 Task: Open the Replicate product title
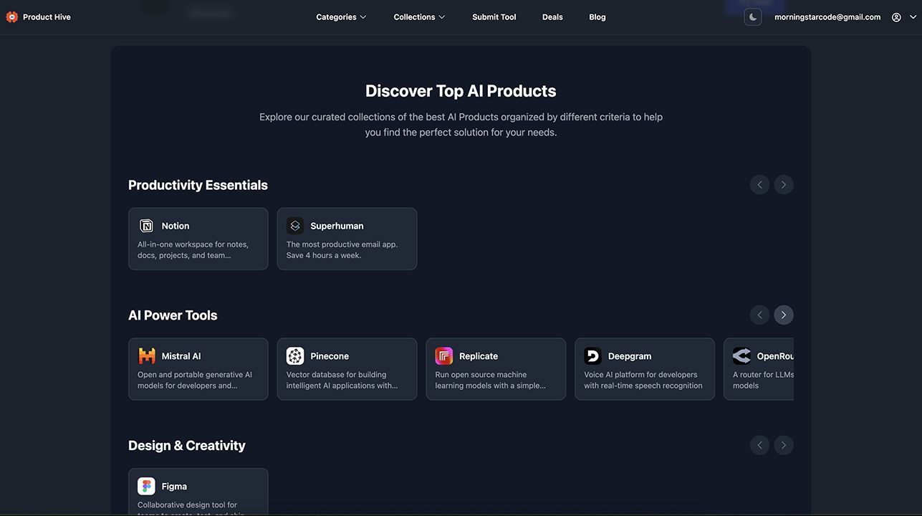tap(479, 356)
